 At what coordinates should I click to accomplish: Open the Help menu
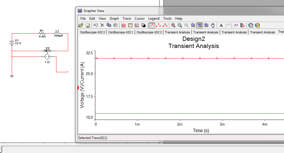click(179, 19)
